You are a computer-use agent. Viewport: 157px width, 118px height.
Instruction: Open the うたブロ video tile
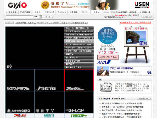(49, 80)
